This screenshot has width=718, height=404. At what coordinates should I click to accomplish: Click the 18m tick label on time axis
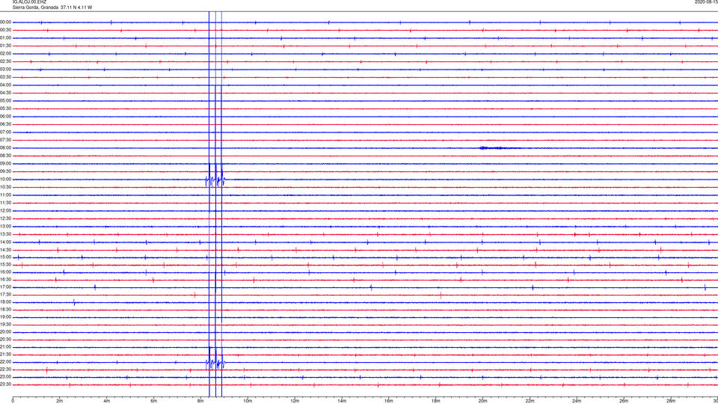point(436,401)
